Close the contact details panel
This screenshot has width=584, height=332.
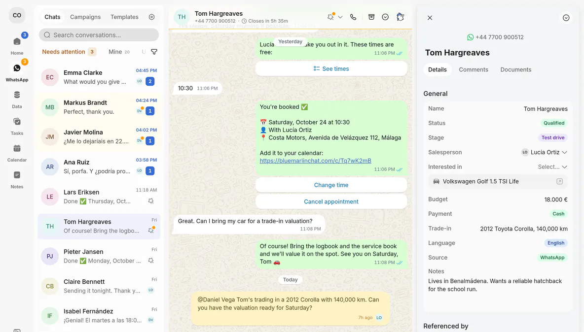[430, 17]
